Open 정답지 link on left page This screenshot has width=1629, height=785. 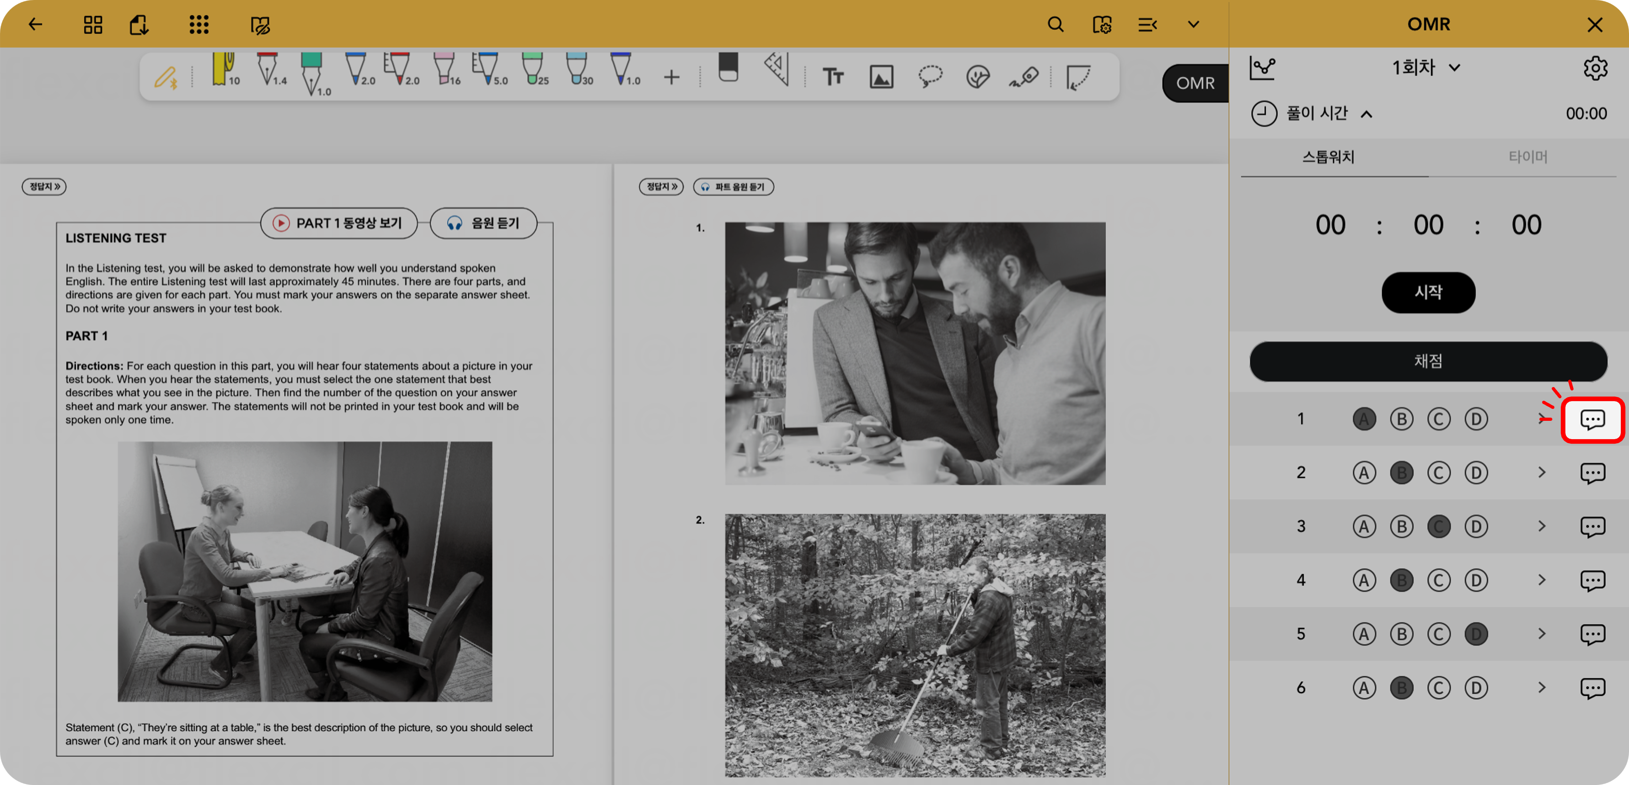point(44,186)
